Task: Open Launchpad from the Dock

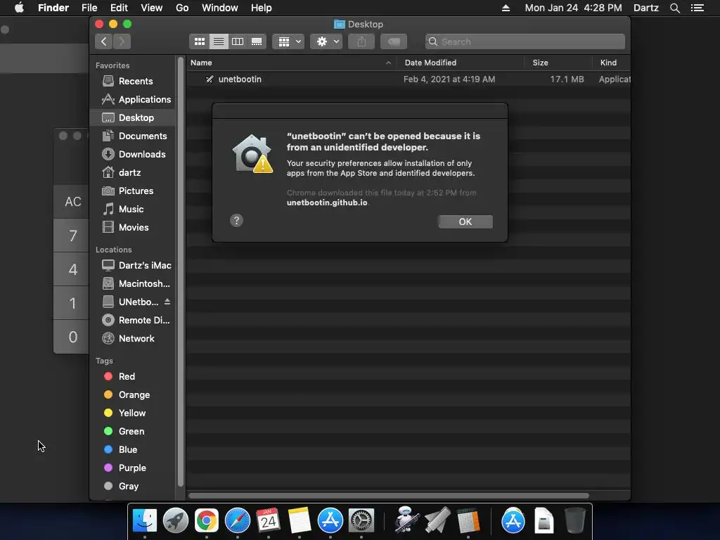Action: (x=175, y=521)
